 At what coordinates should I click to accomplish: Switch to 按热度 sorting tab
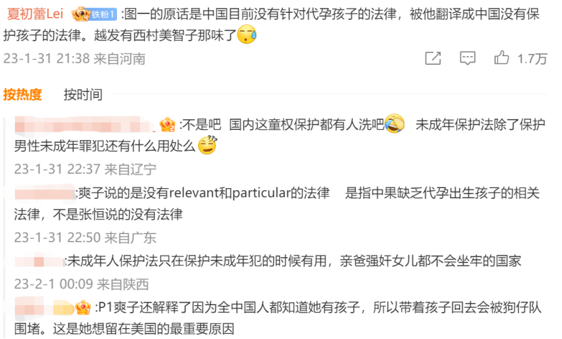pyautogui.click(x=22, y=95)
